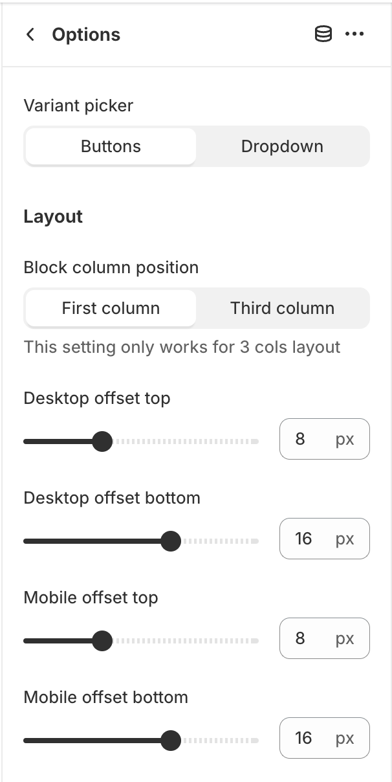Click the Desktop offset bottom slider handle
Viewport: 392px width, 782px height.
pos(171,541)
